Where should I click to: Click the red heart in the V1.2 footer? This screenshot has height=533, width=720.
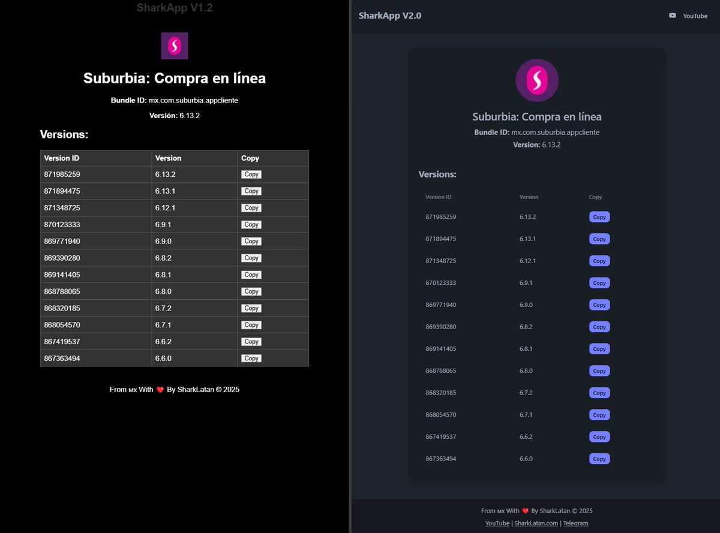click(x=160, y=390)
